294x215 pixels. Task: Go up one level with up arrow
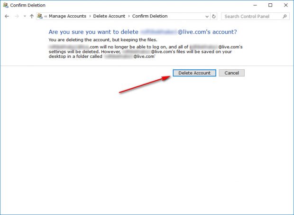[32, 16]
